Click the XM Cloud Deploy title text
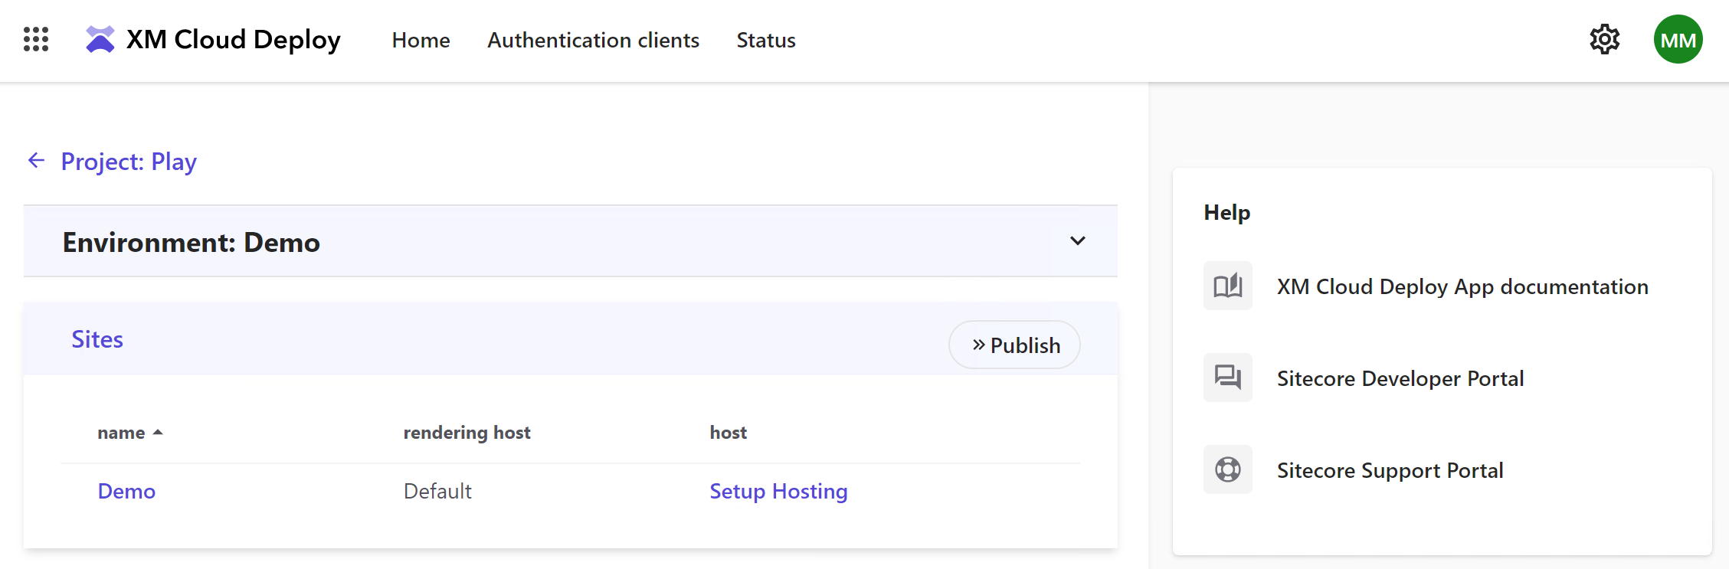Image resolution: width=1729 pixels, height=569 pixels. (233, 40)
